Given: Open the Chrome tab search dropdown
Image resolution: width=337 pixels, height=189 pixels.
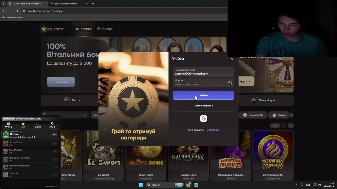Looking at the screenshot, I should click(x=4, y=4).
